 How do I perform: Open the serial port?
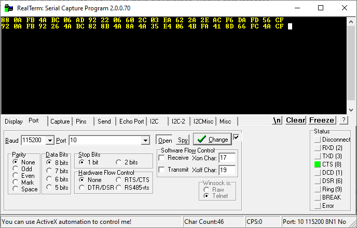click(165, 140)
